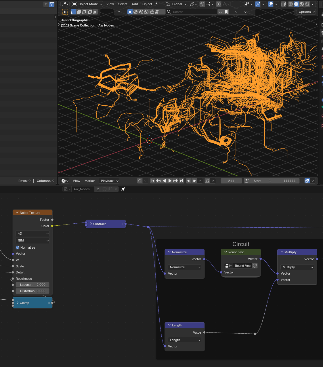
Task: Open the Playback dropdown
Action: (x=109, y=181)
